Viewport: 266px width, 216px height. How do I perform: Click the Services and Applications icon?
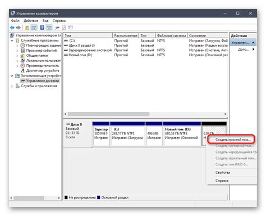17,86
